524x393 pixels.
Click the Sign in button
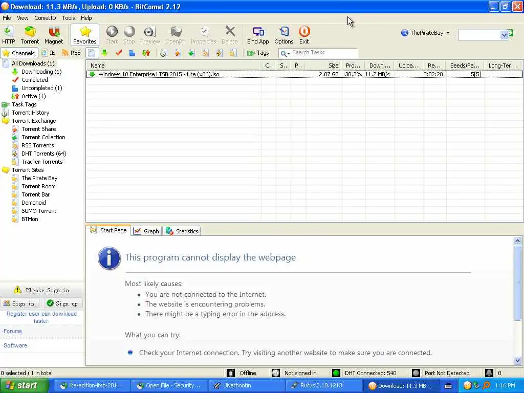(20, 303)
